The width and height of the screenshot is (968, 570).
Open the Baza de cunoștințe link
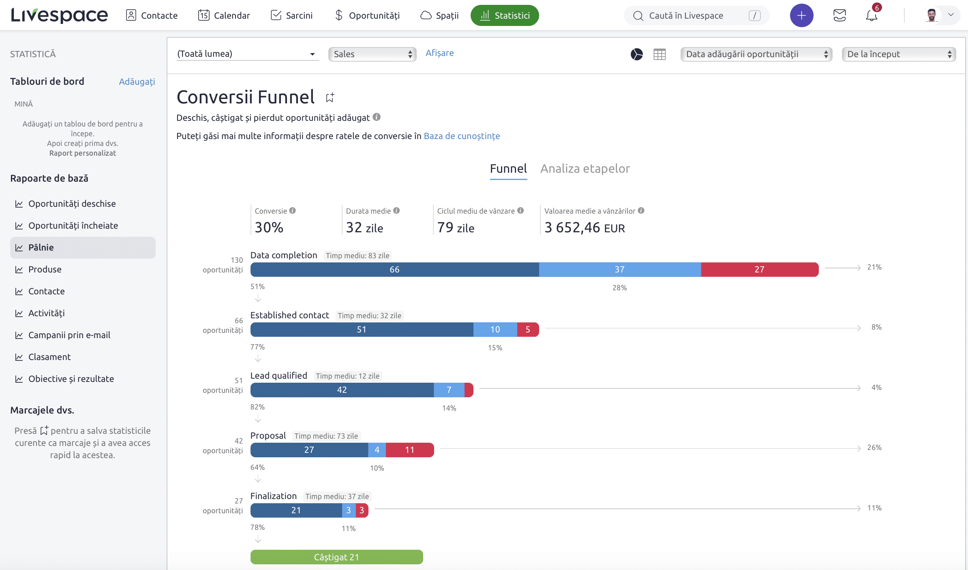coord(462,136)
